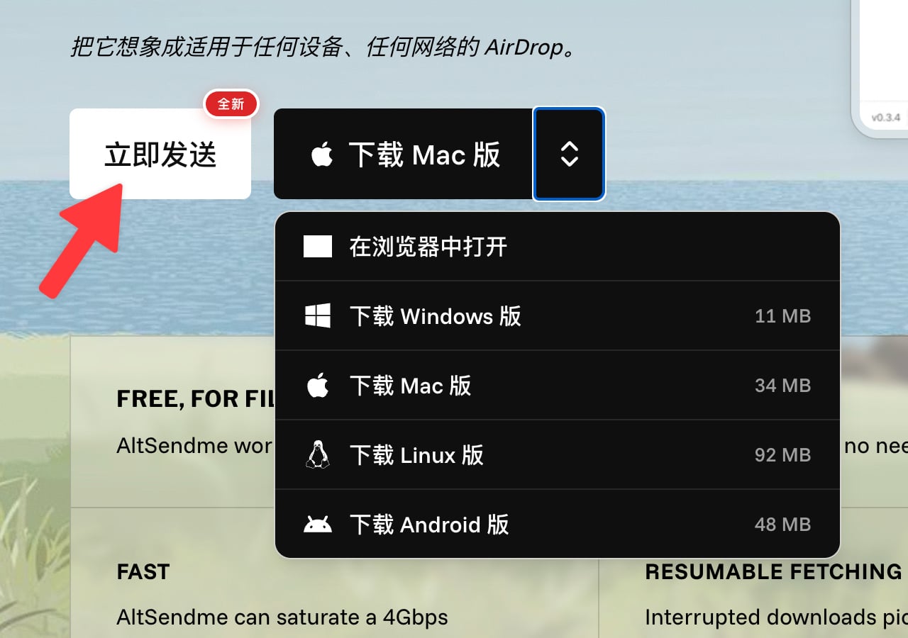The image size is (908, 638).
Task: Click the FAST feature heading
Action: [143, 572]
